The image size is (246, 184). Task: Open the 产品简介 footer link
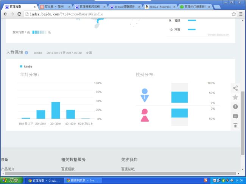pyautogui.click(x=8, y=169)
